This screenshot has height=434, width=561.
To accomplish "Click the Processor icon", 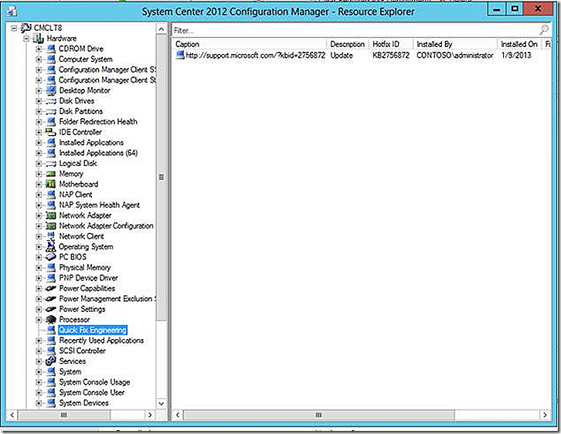I will pyautogui.click(x=51, y=320).
